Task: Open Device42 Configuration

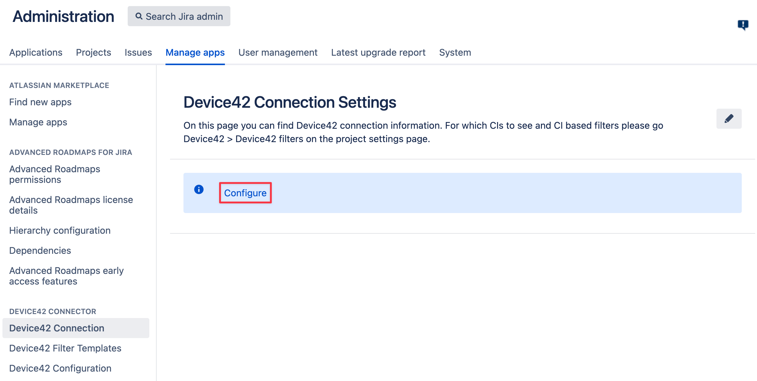Action: [60, 368]
